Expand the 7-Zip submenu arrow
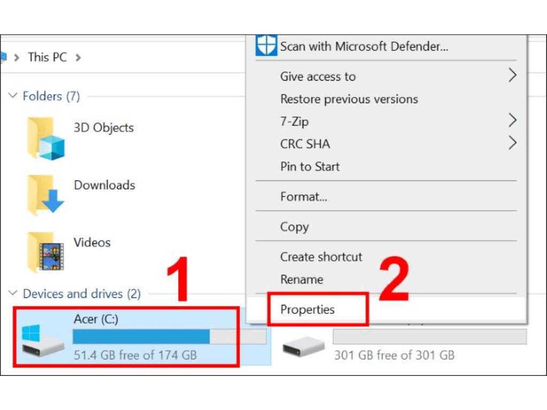 (512, 121)
